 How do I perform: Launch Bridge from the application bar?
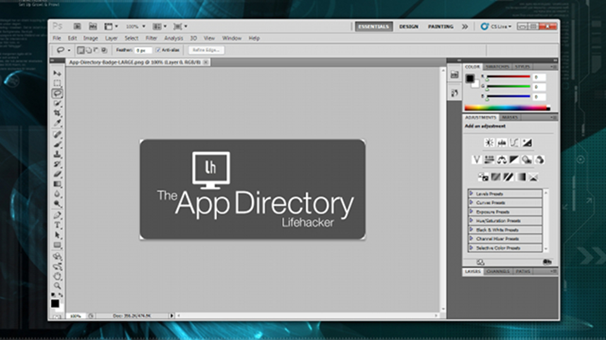point(77,26)
